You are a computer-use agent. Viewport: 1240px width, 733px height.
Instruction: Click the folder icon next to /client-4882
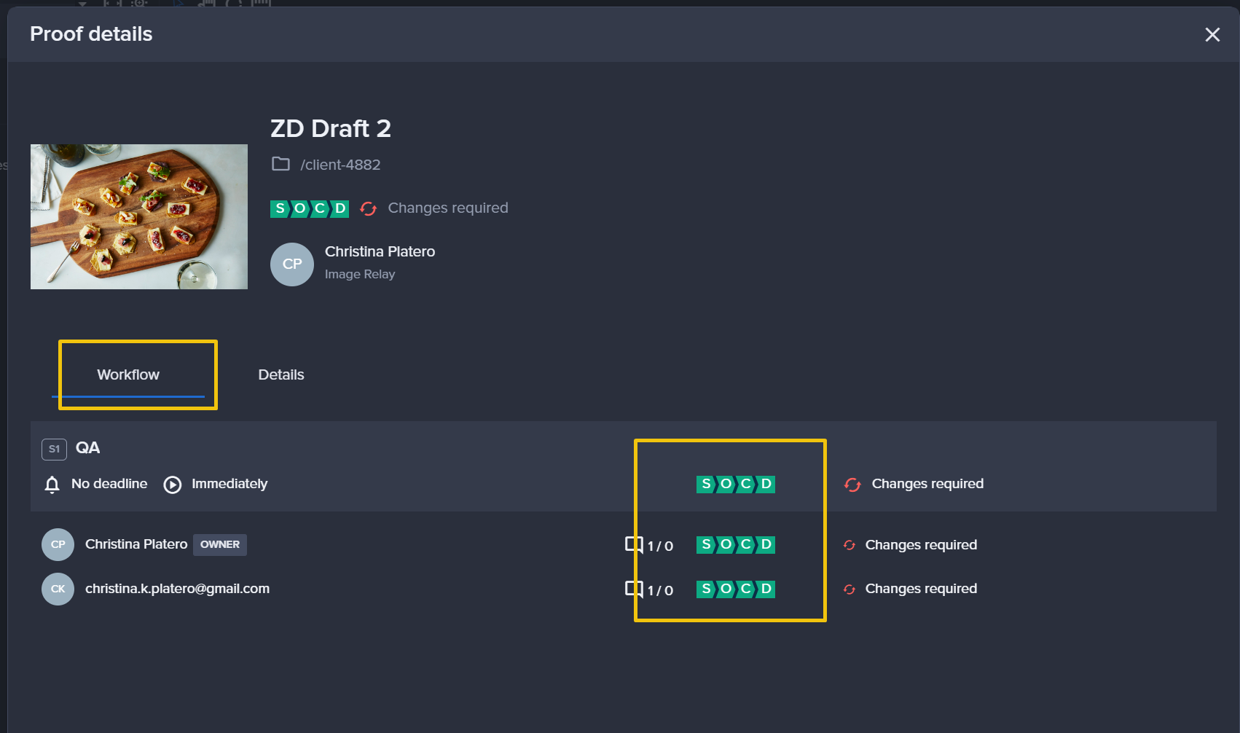coord(280,164)
